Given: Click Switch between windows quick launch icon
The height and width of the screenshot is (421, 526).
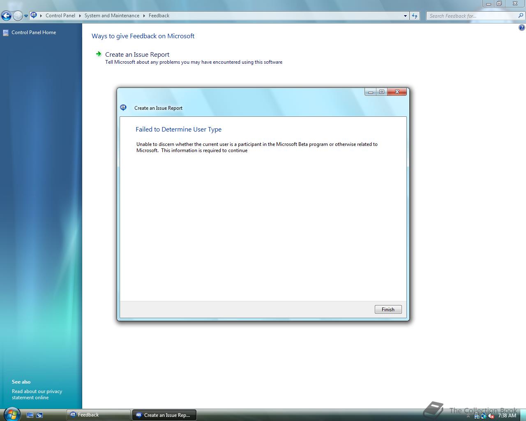Looking at the screenshot, I should click(x=39, y=415).
